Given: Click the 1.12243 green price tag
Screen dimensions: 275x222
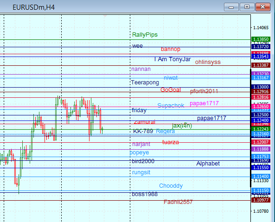Looking at the screenshot, I should point(261,129).
